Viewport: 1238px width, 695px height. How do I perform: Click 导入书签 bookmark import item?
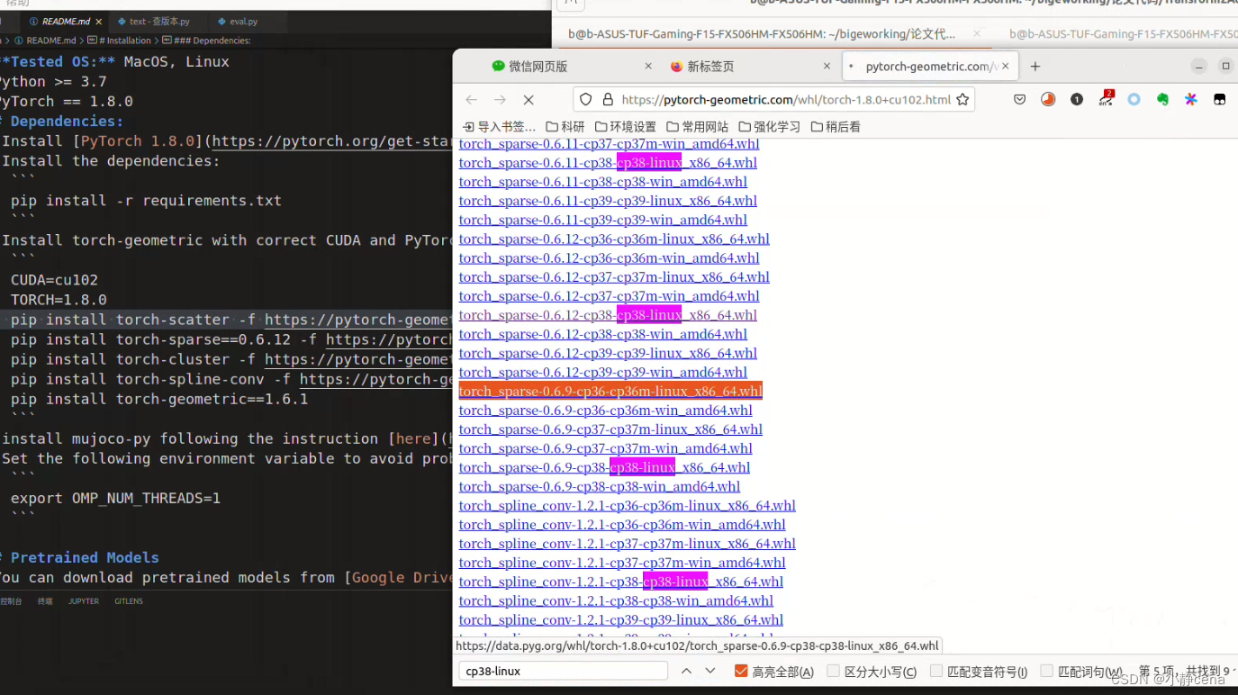499,127
